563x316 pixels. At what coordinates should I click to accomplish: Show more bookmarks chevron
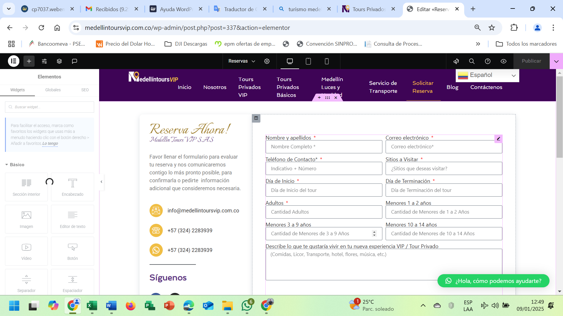click(x=478, y=44)
